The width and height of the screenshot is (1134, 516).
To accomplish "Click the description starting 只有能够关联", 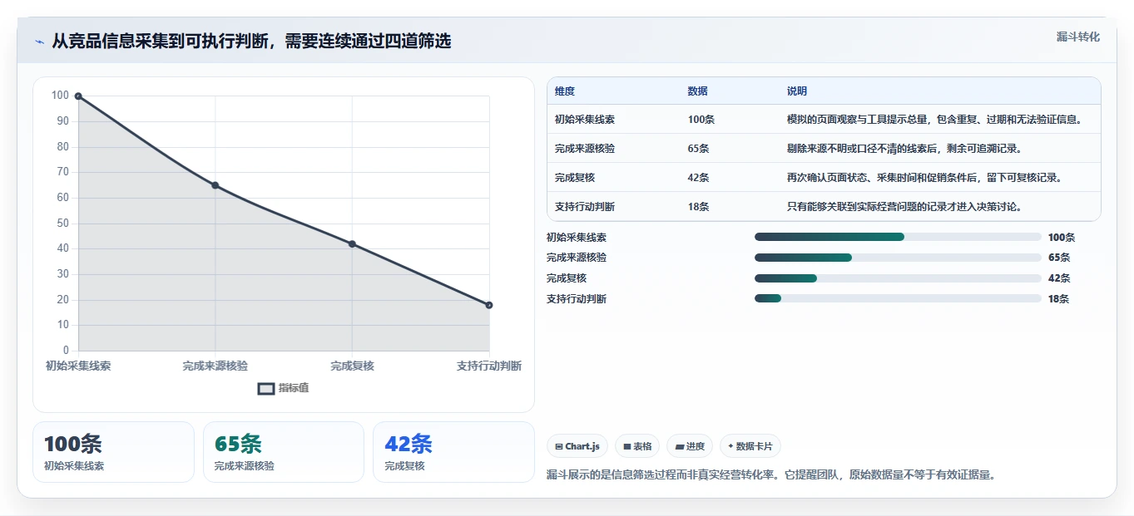I will point(904,207).
